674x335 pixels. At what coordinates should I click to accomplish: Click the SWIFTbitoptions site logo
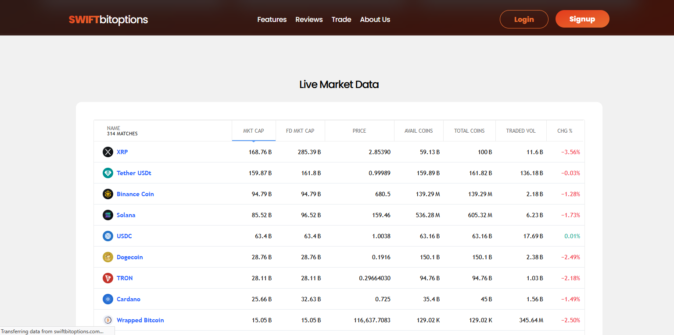(108, 20)
